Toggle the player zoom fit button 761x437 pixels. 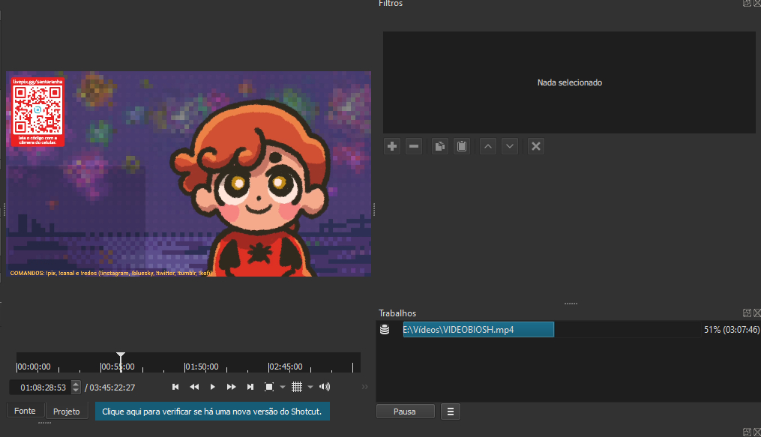click(269, 387)
